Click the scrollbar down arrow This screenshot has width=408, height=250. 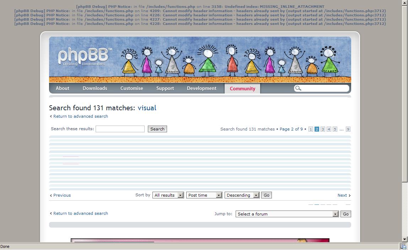(x=404, y=239)
